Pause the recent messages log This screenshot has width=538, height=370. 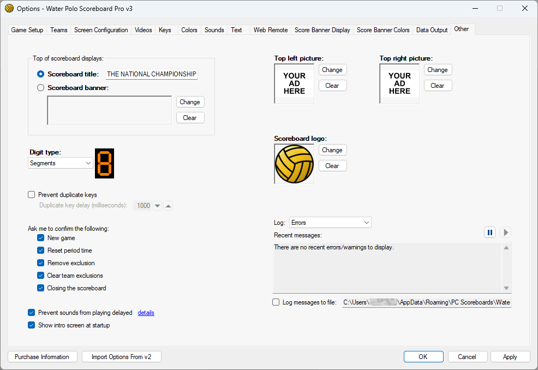(x=489, y=232)
